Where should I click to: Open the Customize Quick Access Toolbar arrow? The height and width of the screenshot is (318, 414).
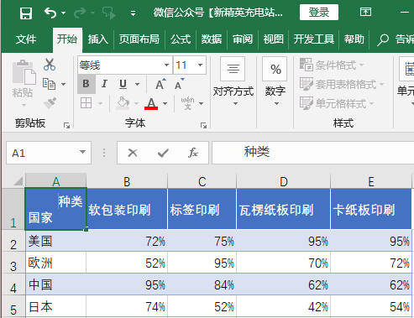(134, 13)
